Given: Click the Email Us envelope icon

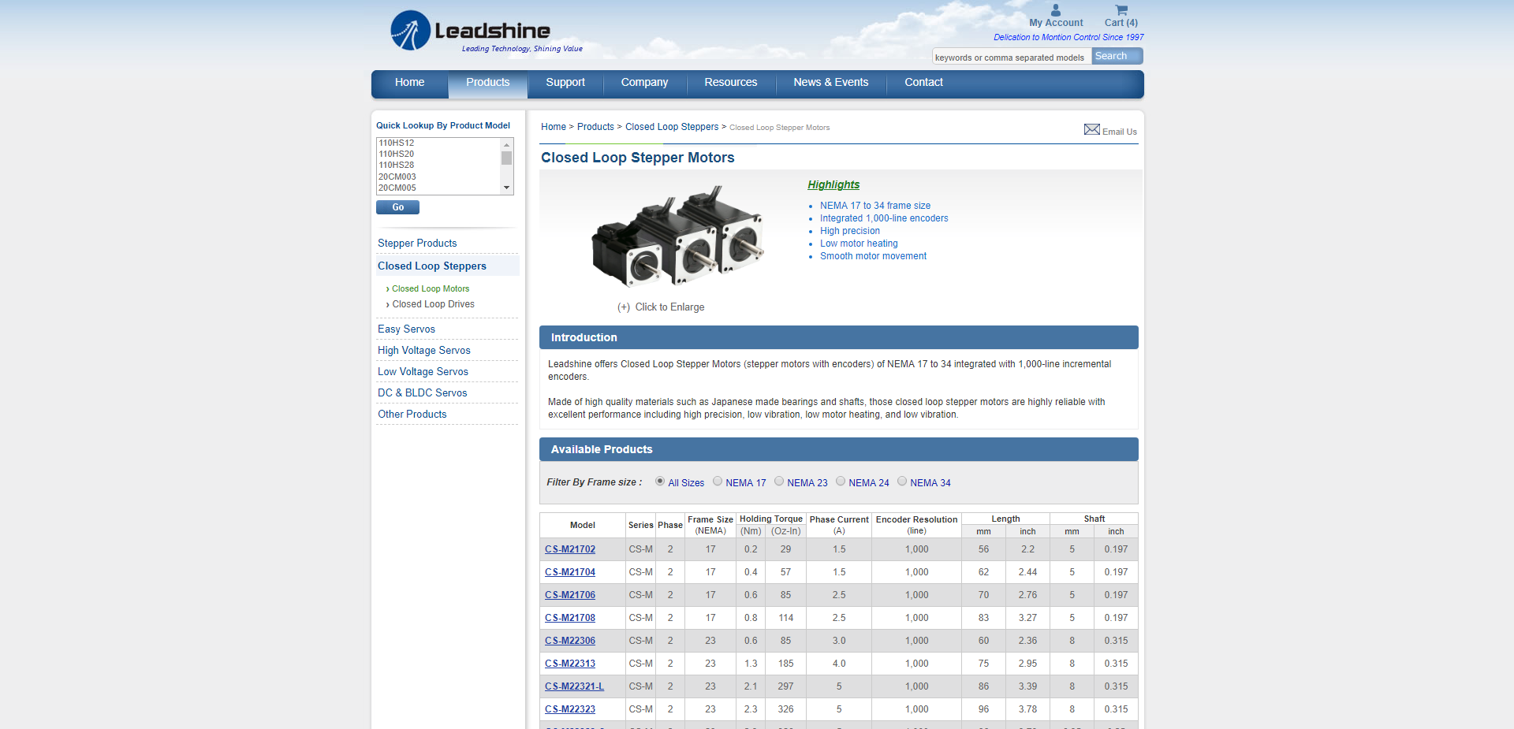Looking at the screenshot, I should click(x=1091, y=129).
